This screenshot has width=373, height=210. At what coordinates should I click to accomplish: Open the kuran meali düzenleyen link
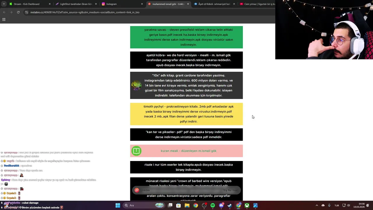pyautogui.click(x=186, y=151)
